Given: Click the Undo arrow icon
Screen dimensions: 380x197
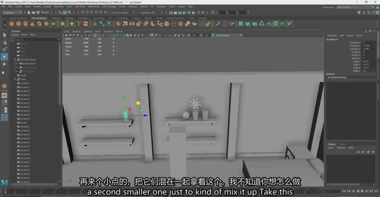Looking at the screenshot, I should pyautogui.click(x=42, y=12).
